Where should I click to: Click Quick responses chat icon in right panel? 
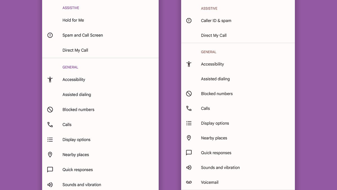tap(189, 153)
